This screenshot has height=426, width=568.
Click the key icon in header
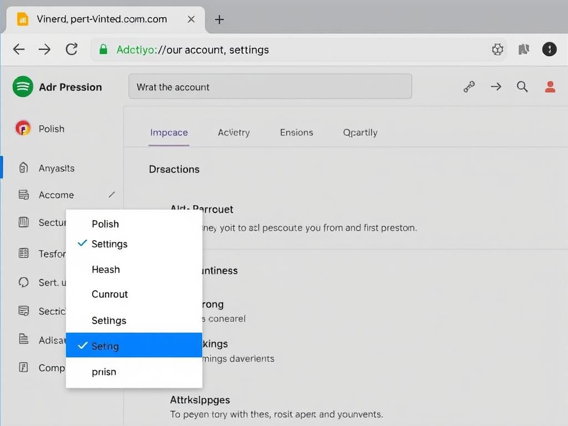[x=469, y=87]
